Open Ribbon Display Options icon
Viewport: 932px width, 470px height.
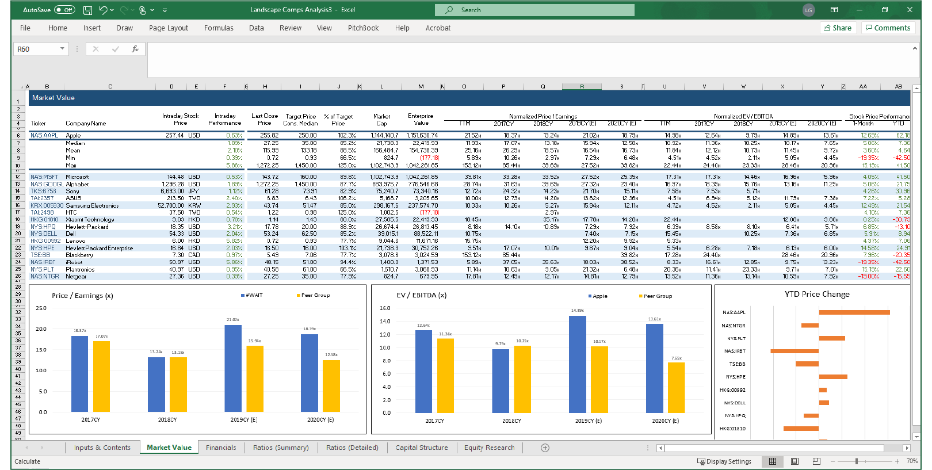(834, 10)
